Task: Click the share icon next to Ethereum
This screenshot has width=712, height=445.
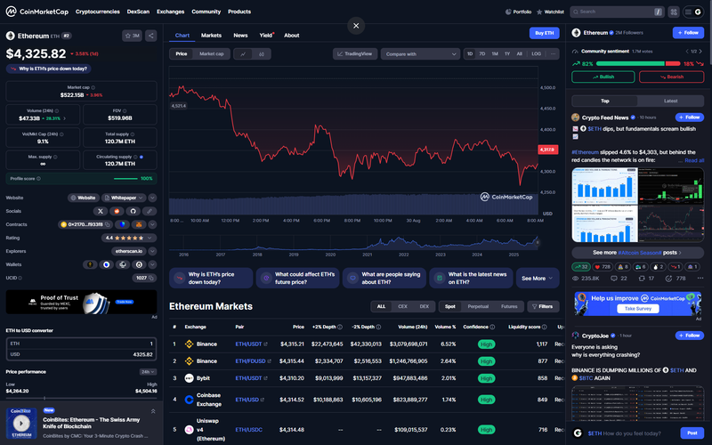Action: coord(150,36)
